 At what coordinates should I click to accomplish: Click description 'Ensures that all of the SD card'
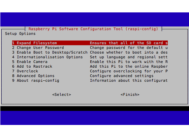pos(126,43)
